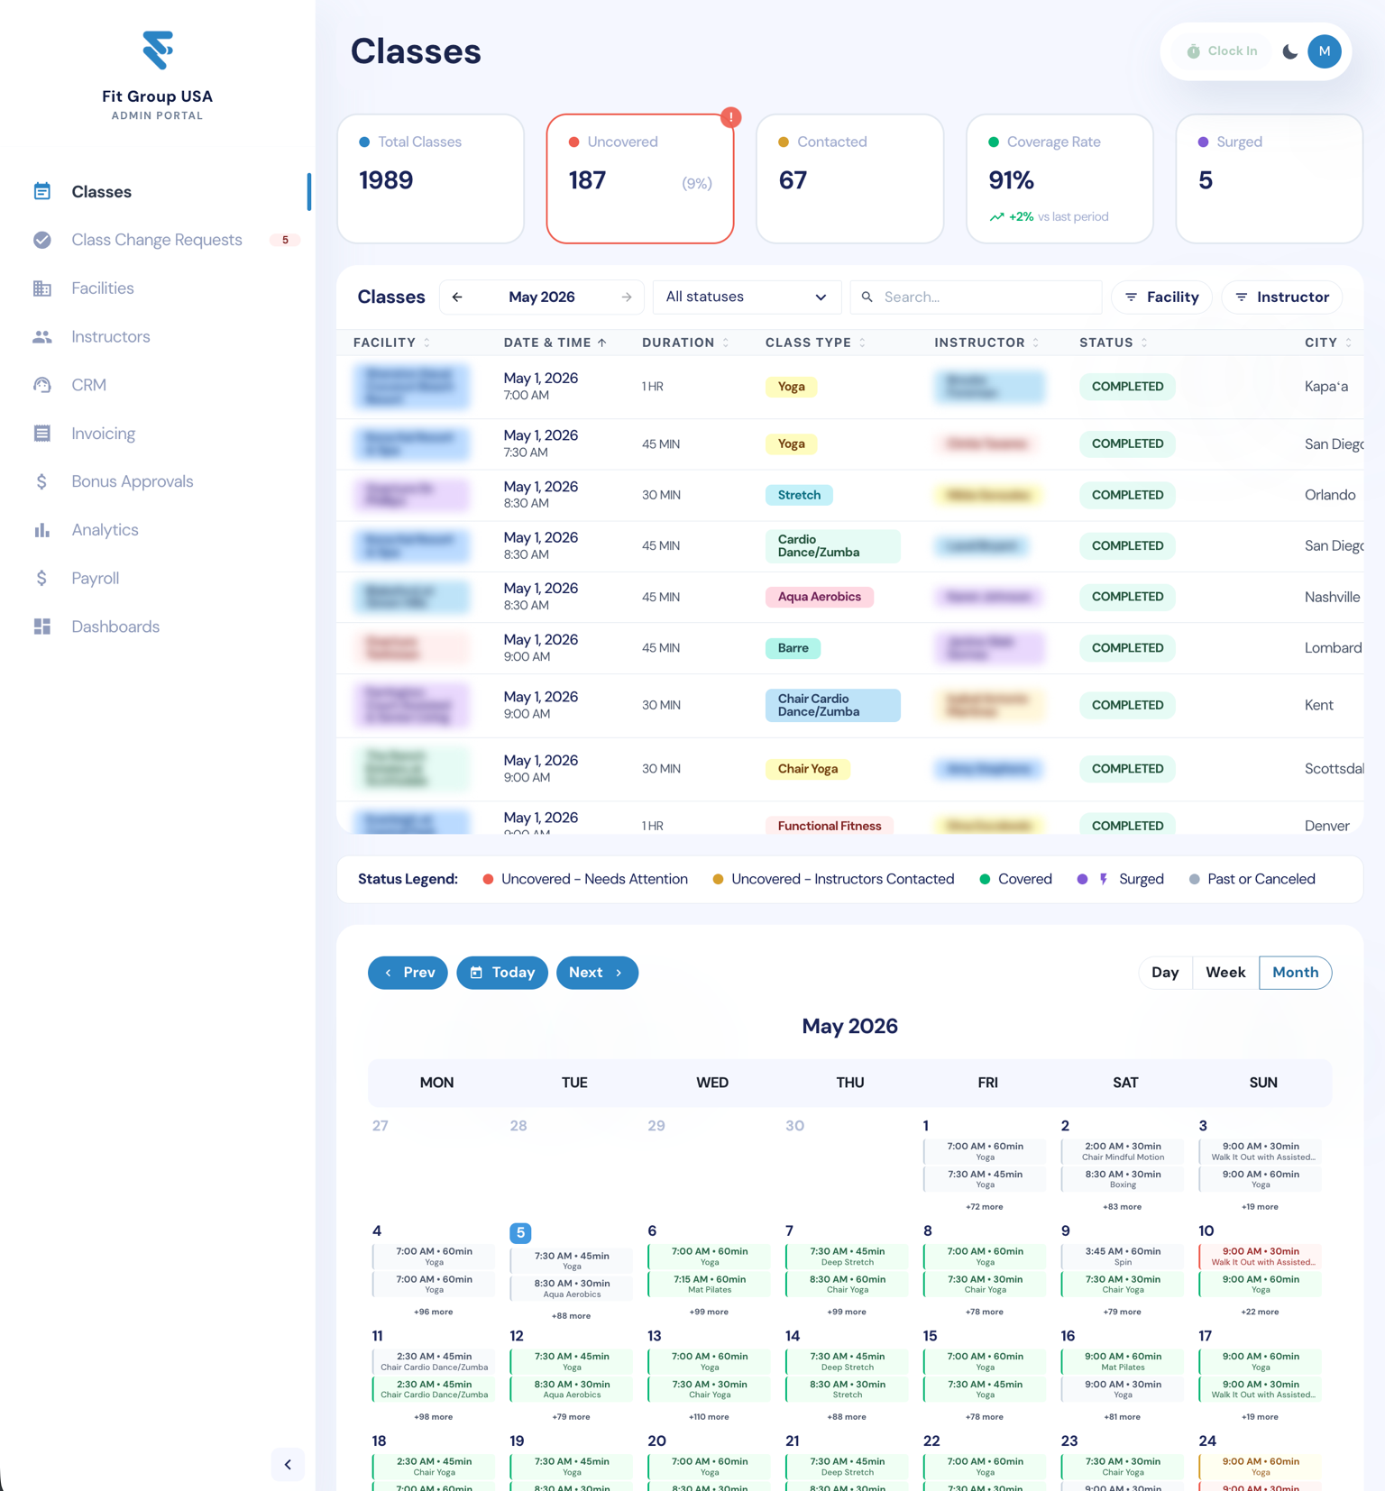This screenshot has width=1385, height=1491.
Task: Click the Instructors people icon
Action: [42, 336]
